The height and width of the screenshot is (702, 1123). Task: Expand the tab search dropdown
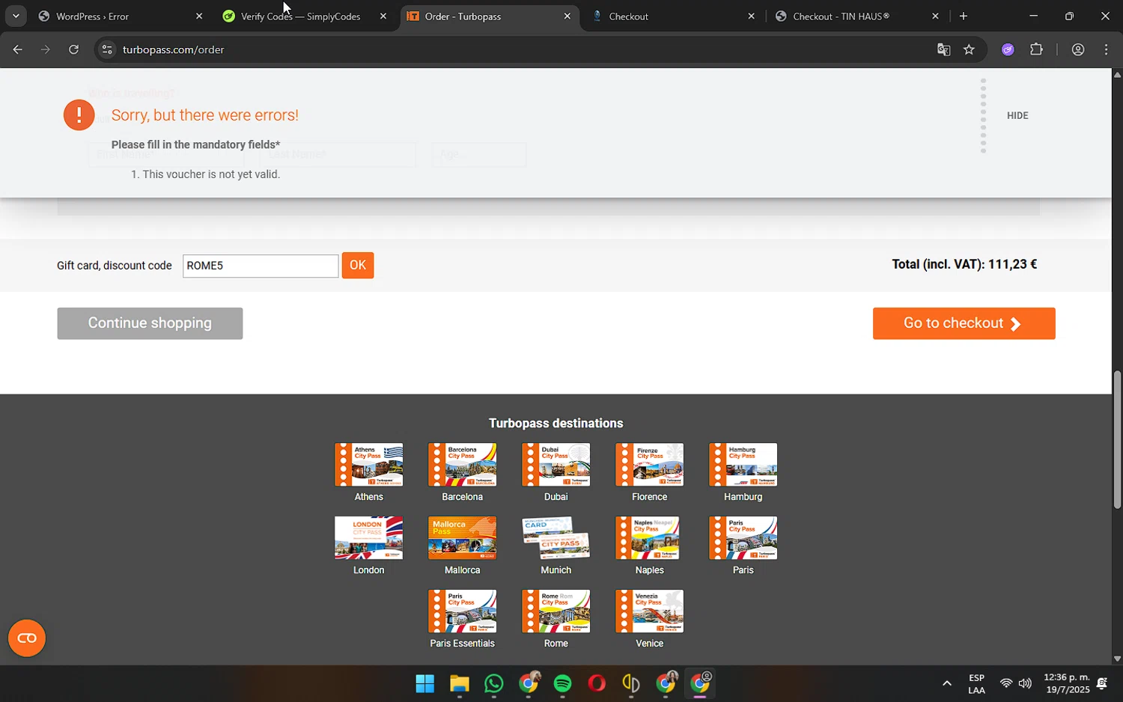click(x=15, y=16)
